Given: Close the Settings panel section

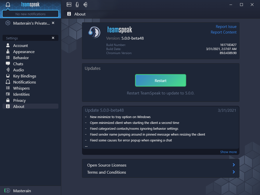Looking at the screenshot, I should 53,38.
